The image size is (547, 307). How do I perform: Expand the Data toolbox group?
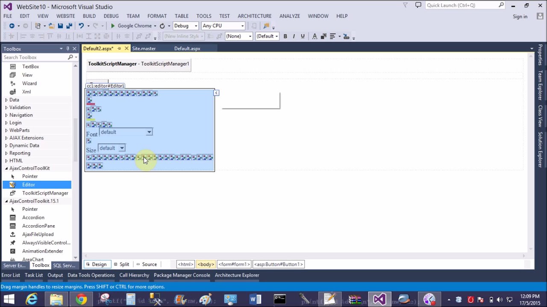coord(6,100)
